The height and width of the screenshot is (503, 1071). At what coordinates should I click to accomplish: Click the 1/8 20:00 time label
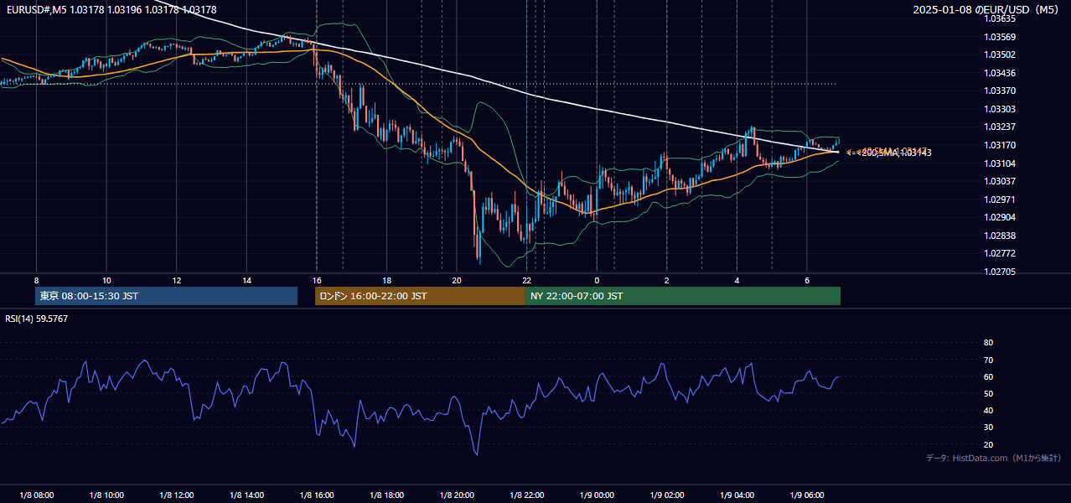point(457,495)
